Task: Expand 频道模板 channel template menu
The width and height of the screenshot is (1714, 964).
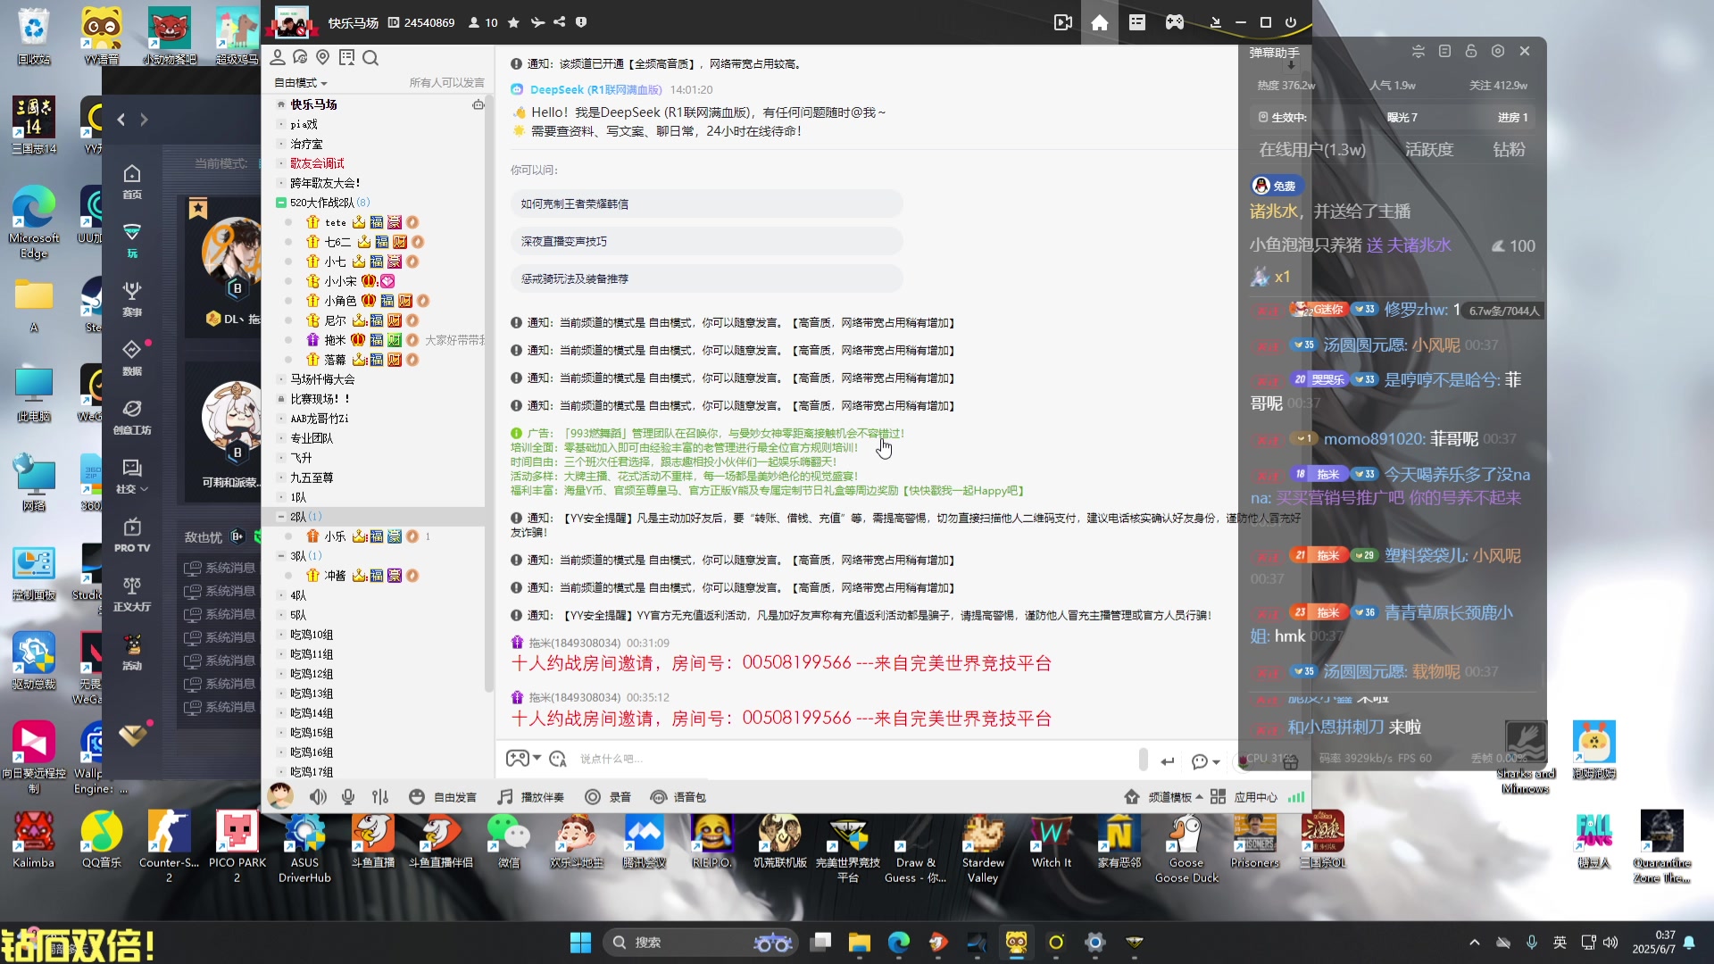Action: (1163, 797)
